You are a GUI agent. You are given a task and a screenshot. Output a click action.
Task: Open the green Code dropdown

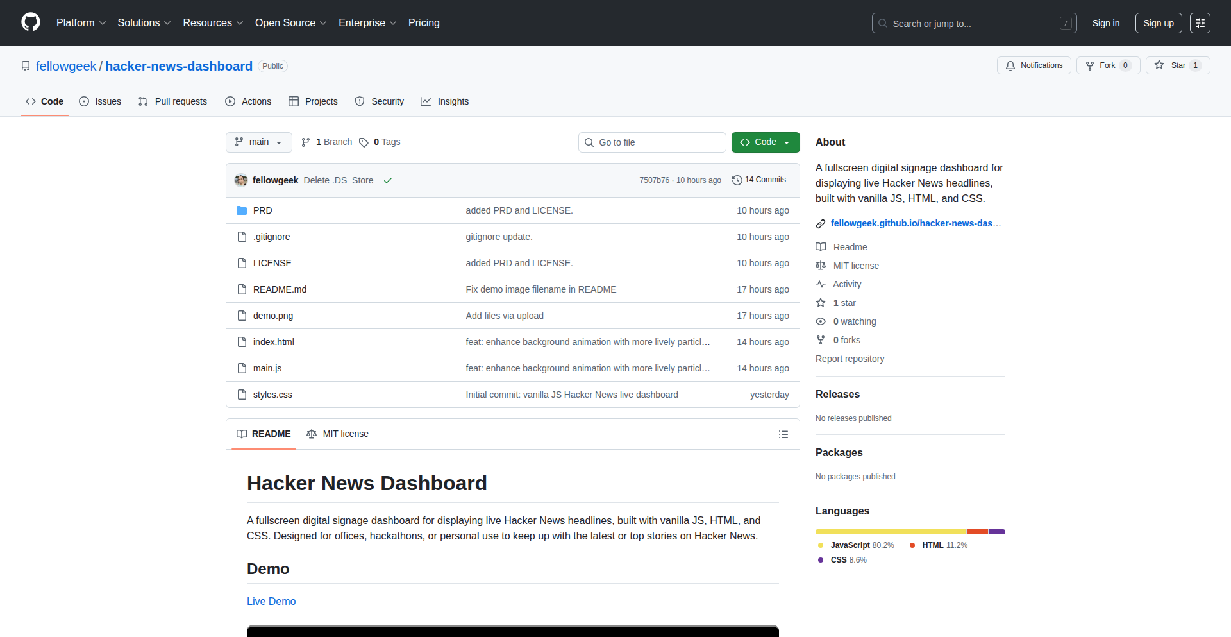[x=765, y=142]
